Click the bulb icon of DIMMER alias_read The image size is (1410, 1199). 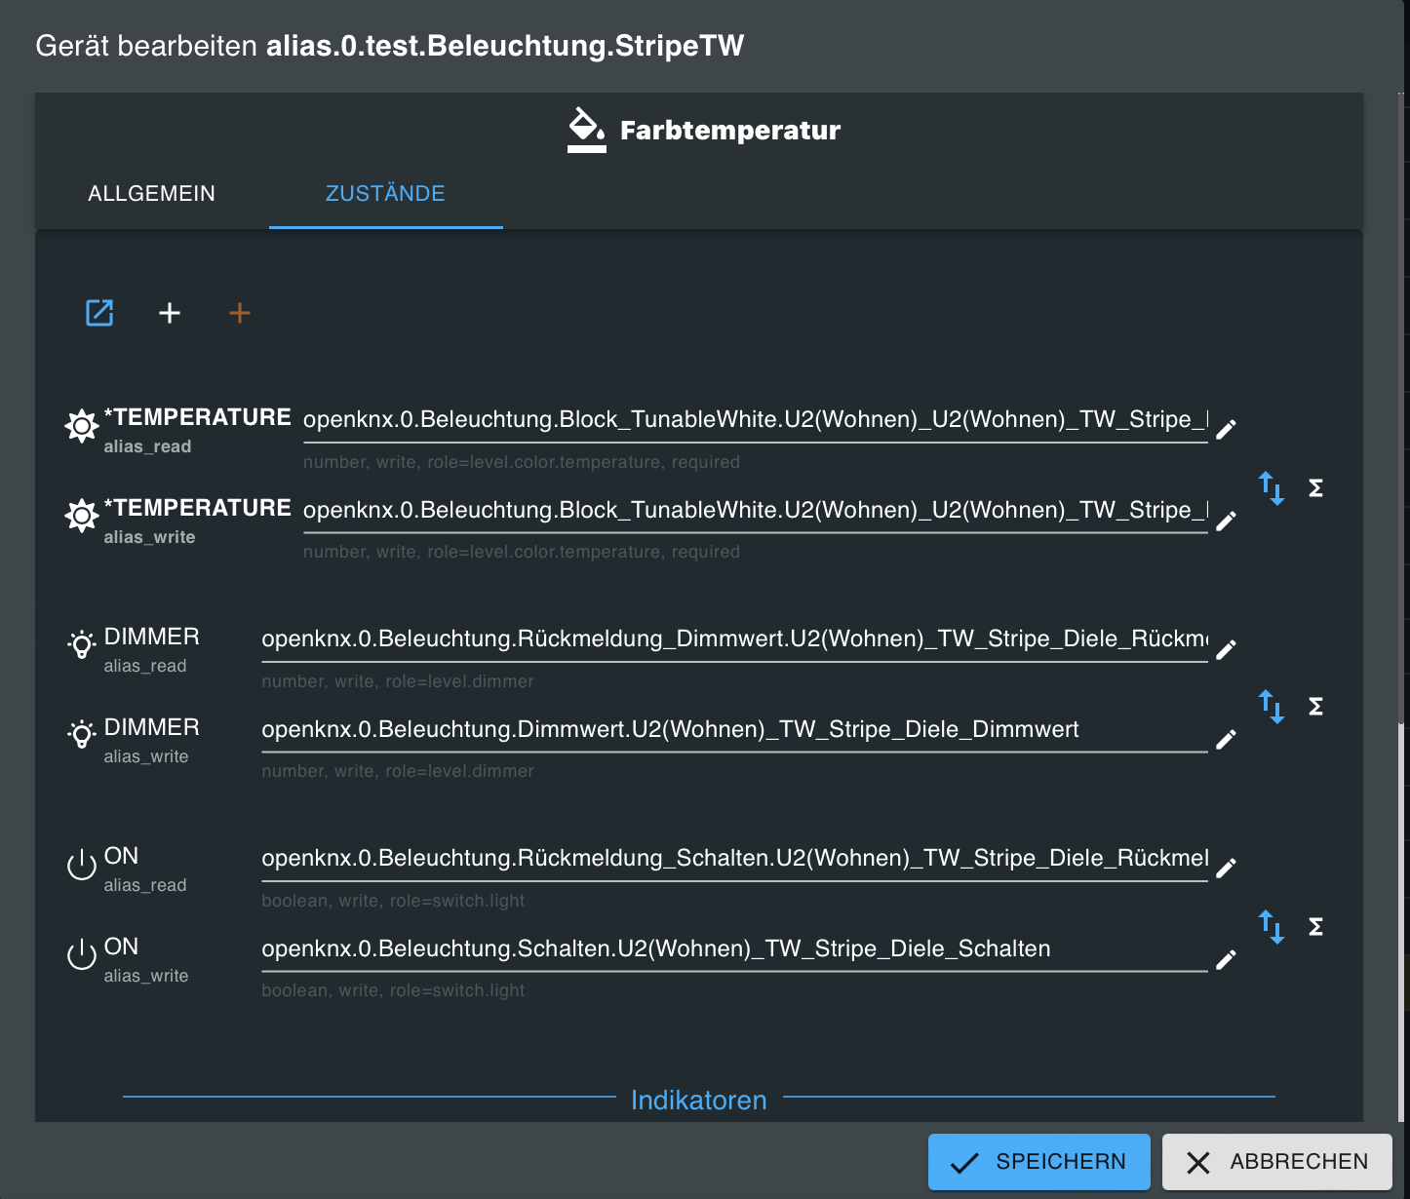[x=82, y=644]
